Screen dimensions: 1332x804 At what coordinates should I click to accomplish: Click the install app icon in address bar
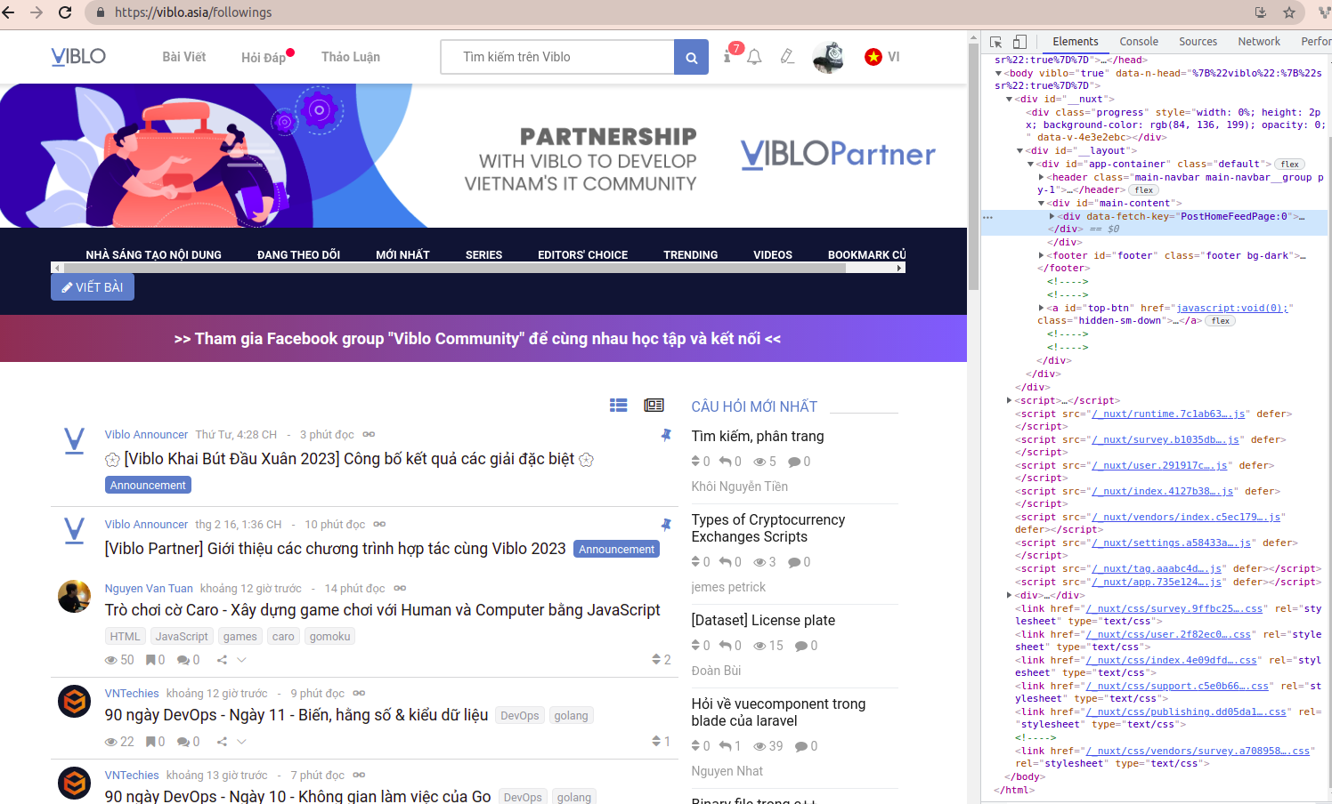[x=1260, y=12]
